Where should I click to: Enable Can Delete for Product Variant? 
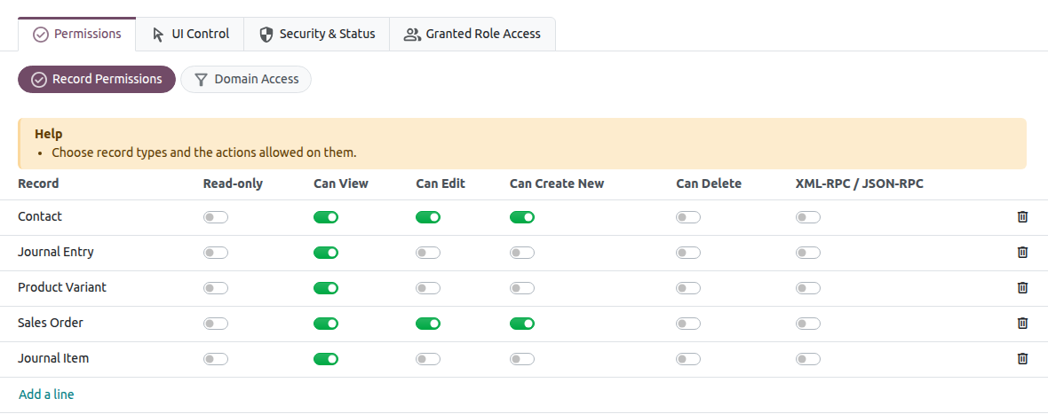(x=688, y=288)
